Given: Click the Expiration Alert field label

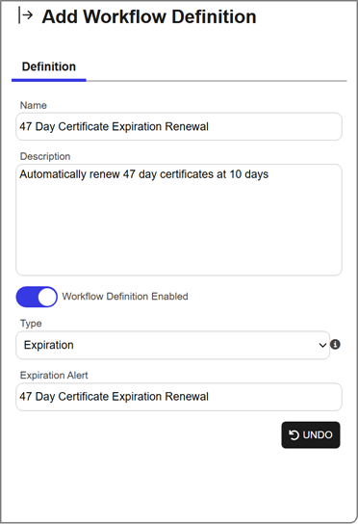Looking at the screenshot, I should pyautogui.click(x=54, y=376).
